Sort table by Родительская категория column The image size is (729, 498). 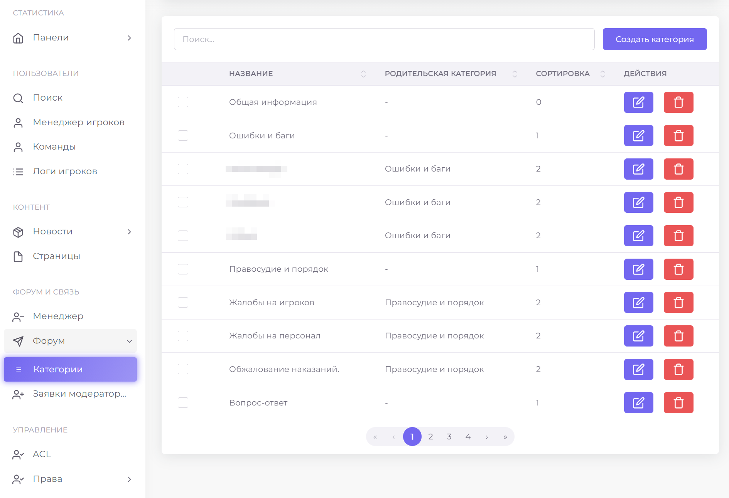tap(515, 74)
